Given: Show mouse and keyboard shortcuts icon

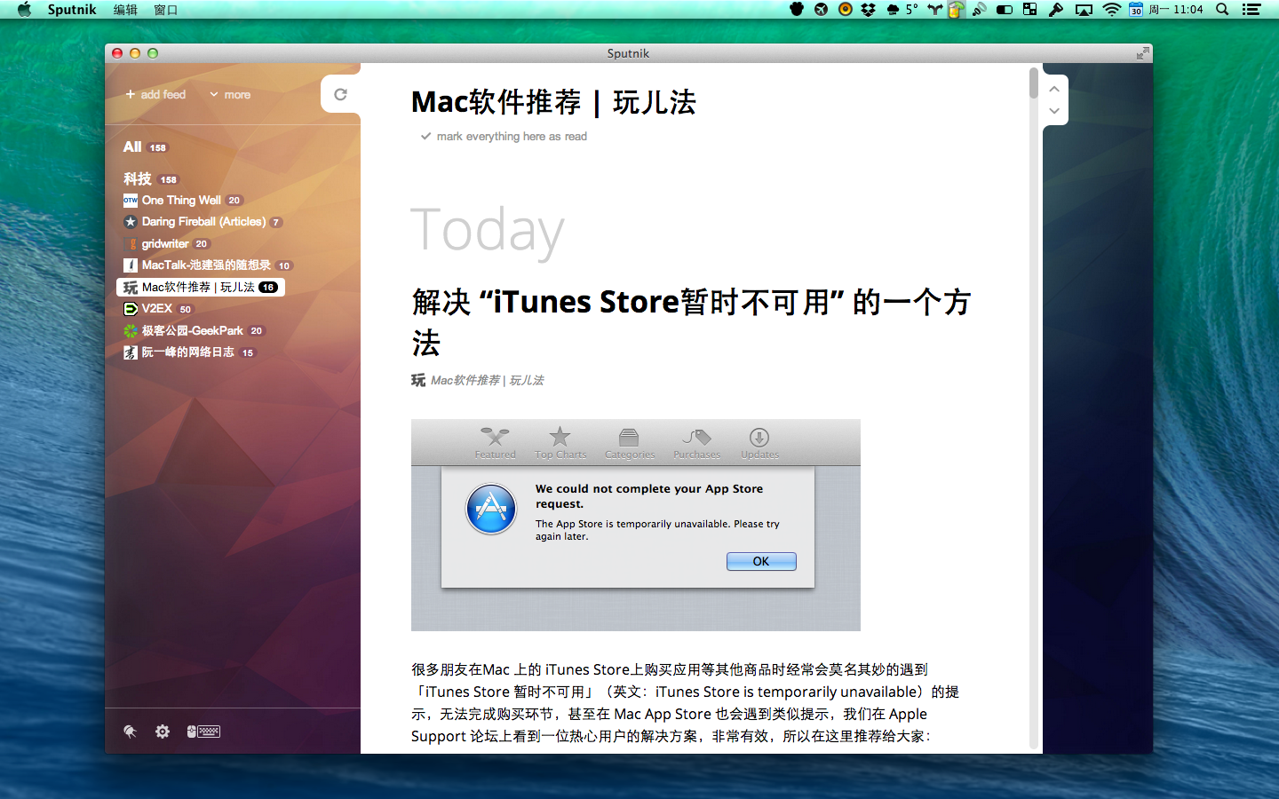Looking at the screenshot, I should point(203,732).
